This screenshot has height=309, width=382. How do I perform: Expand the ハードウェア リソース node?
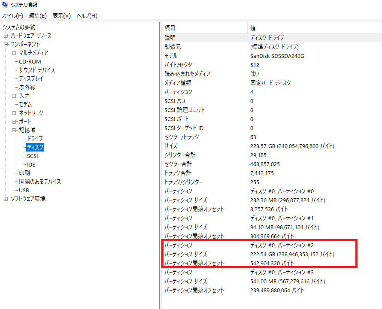pos(6,36)
